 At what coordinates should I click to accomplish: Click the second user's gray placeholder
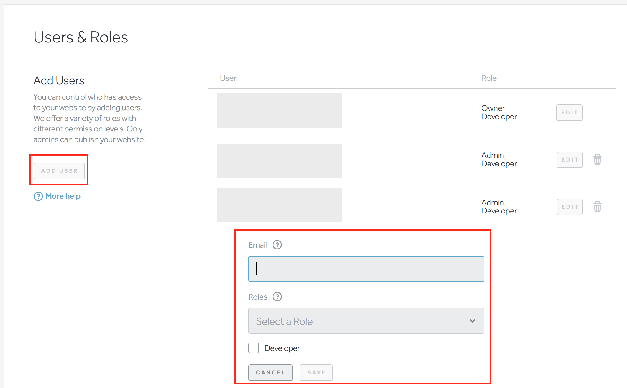click(x=279, y=161)
